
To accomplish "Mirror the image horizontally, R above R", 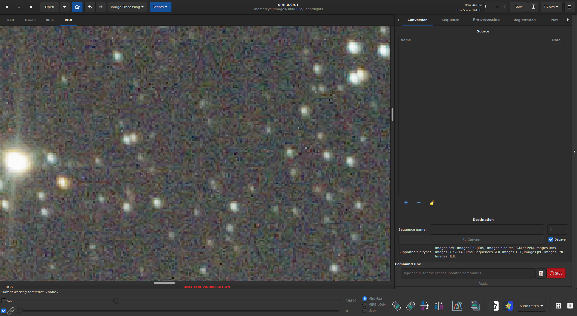I will (424, 306).
